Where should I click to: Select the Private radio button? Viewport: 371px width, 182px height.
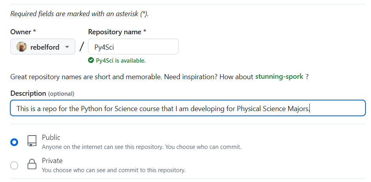tap(14, 165)
